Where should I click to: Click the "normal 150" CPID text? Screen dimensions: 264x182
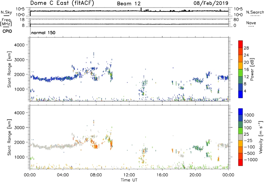[x=43, y=33]
